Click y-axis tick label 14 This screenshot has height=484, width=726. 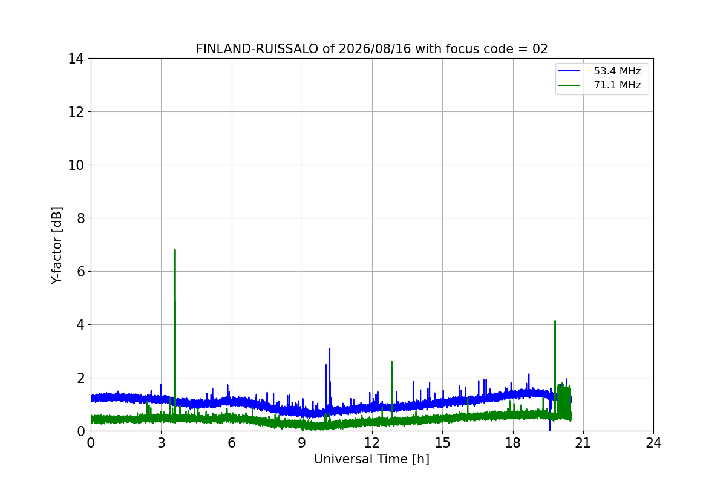(77, 59)
